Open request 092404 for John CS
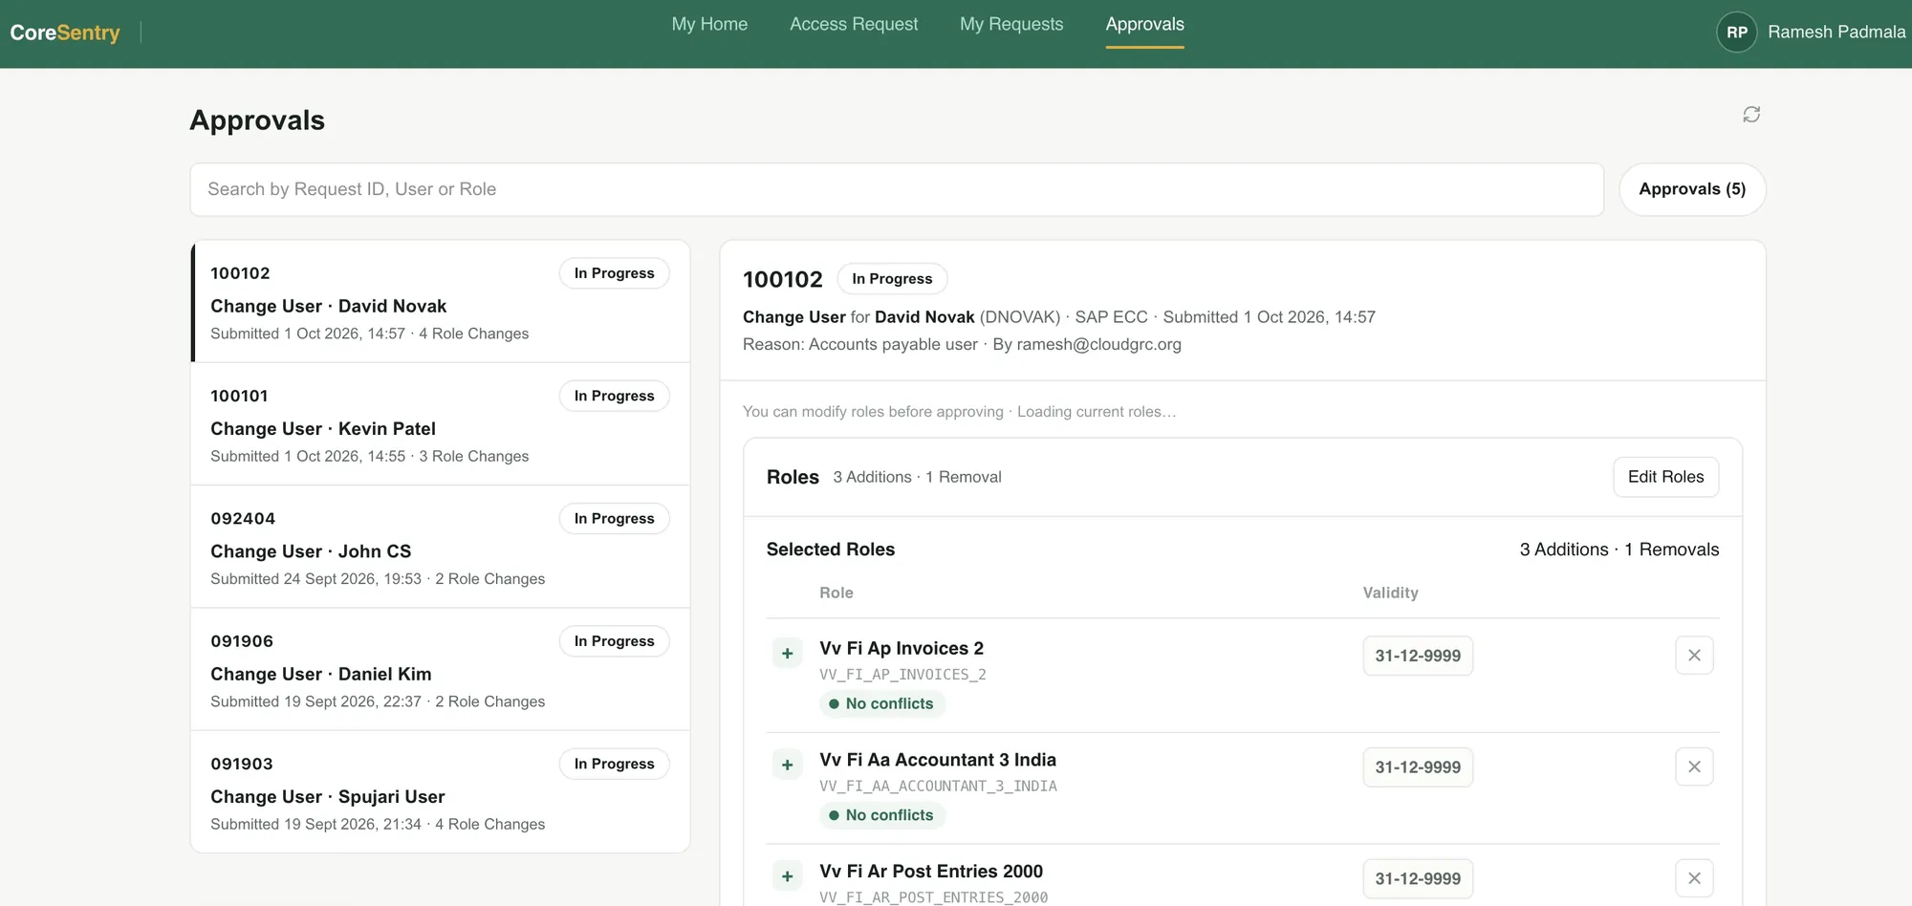 (441, 547)
